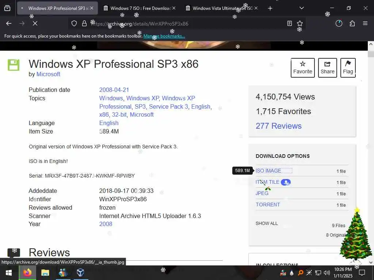Click the taskbar icon beside File Explorer

(x=63, y=273)
